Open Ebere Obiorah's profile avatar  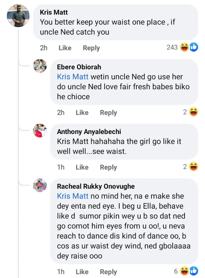40,66
